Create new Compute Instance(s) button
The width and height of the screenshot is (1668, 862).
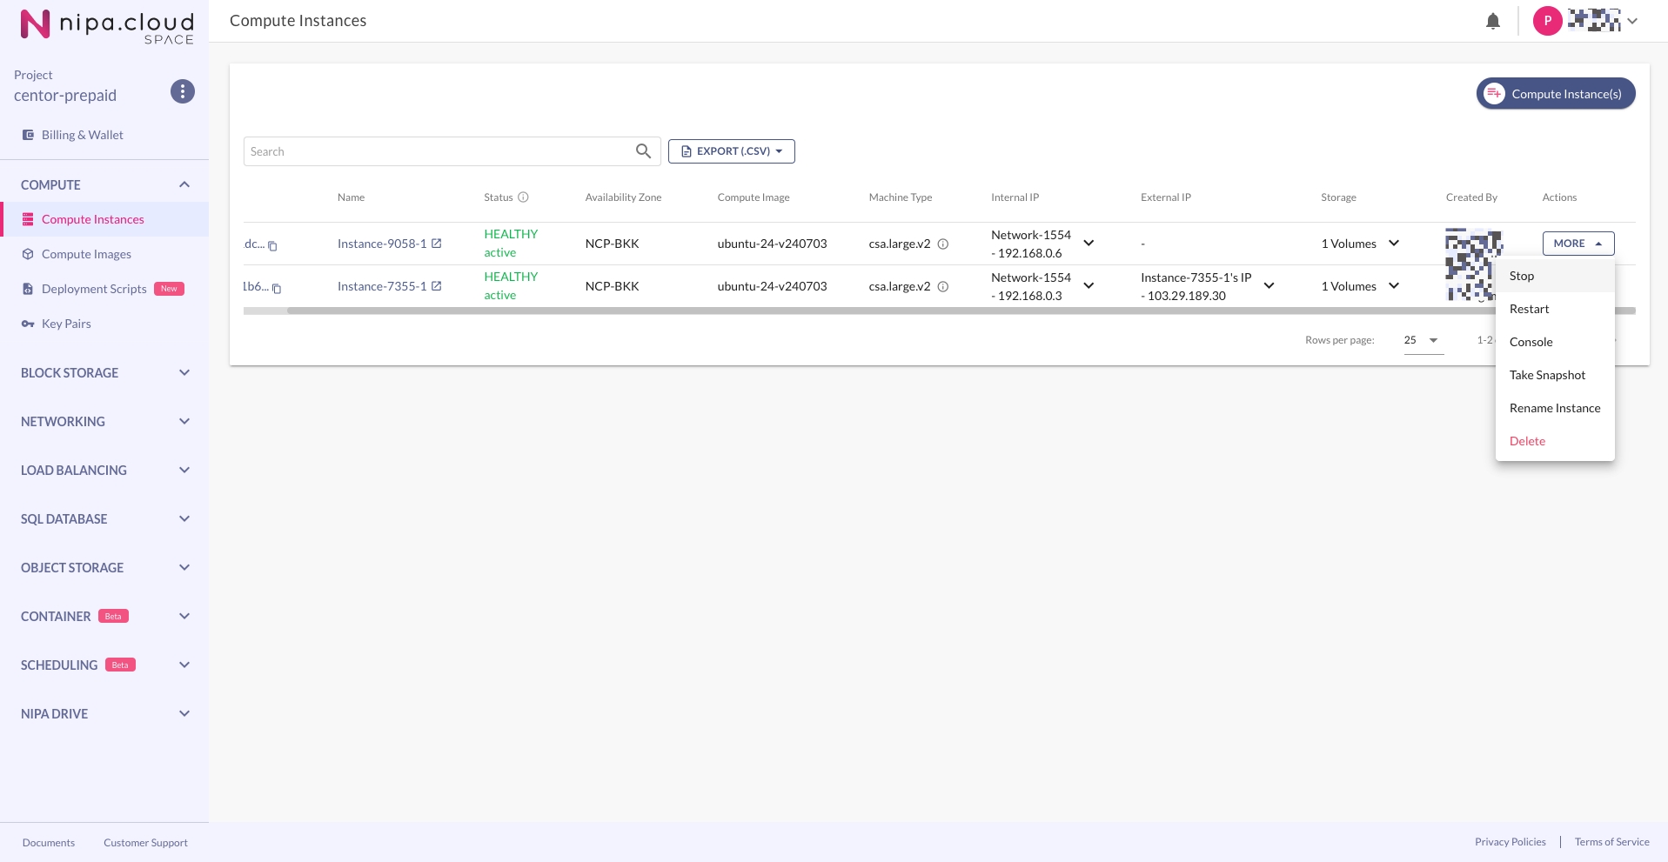1555,94
